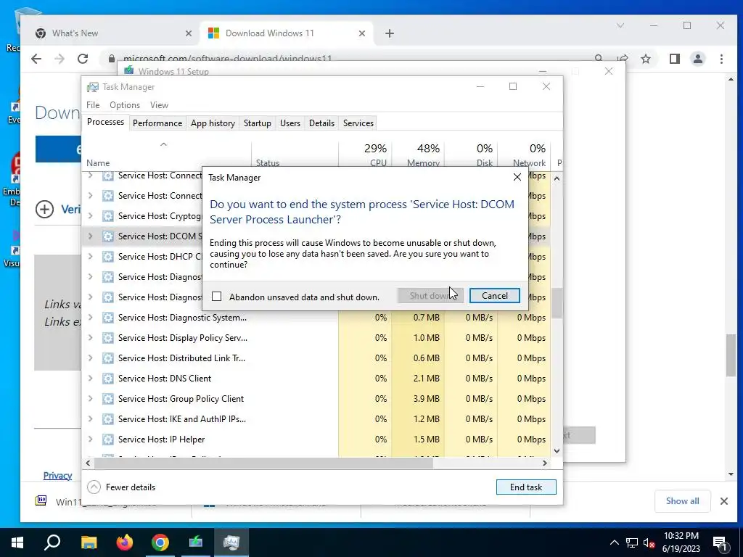Check Abandon unsaved data and shut down
This screenshot has width=743, height=557.
coord(216,297)
